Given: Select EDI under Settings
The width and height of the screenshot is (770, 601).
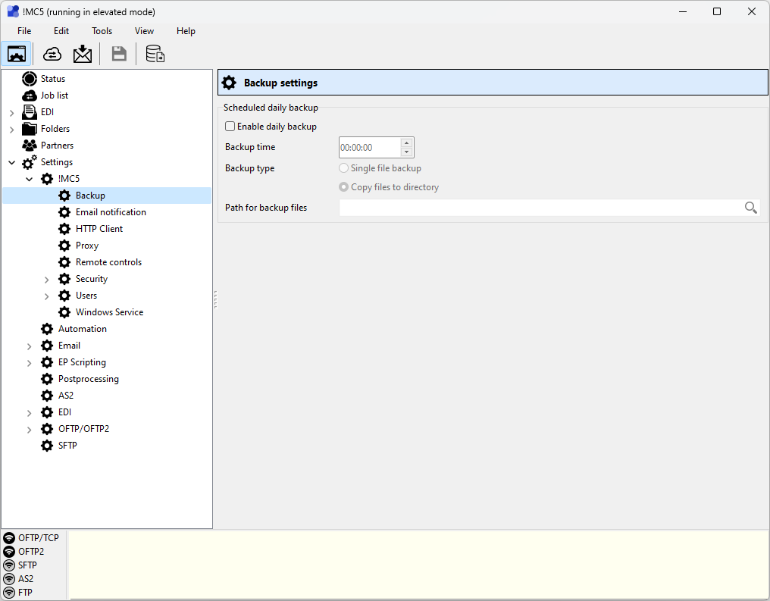Looking at the screenshot, I should [x=65, y=412].
